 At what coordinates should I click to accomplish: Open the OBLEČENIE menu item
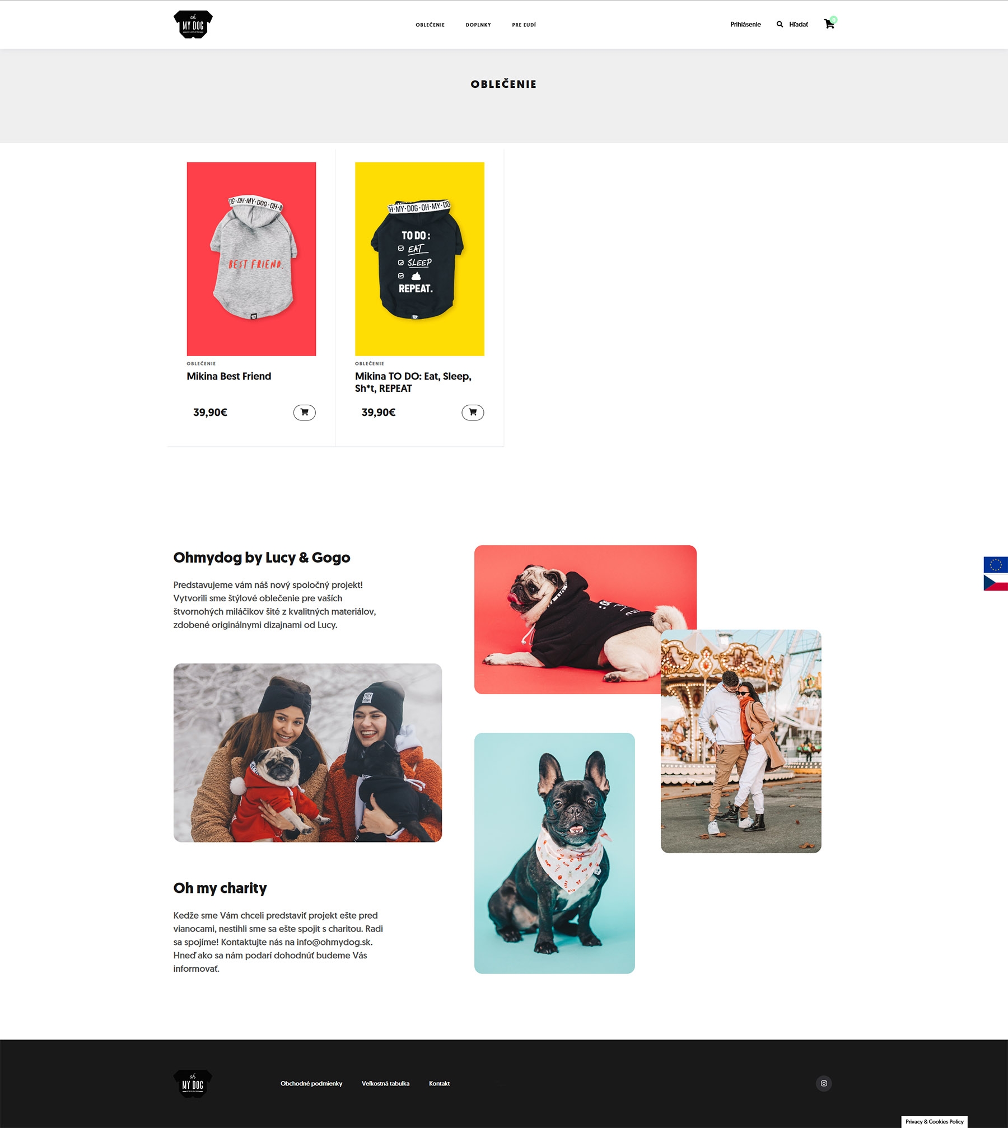coord(430,25)
